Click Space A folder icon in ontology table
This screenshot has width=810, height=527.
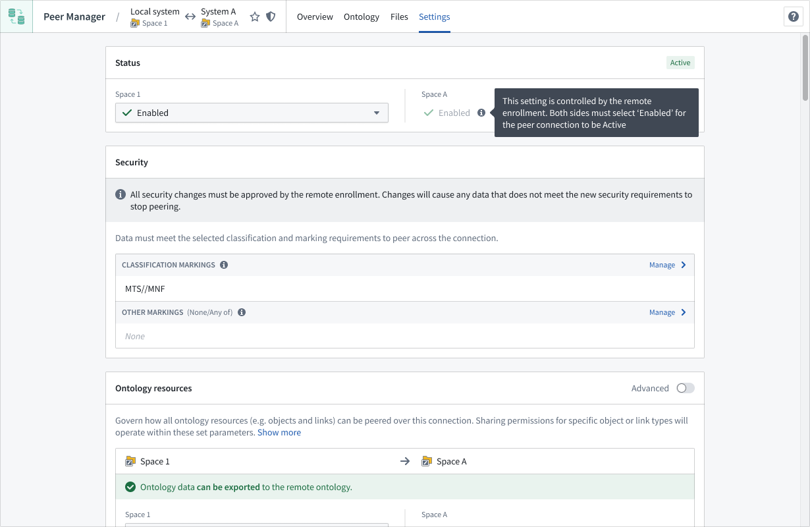pyautogui.click(x=427, y=461)
